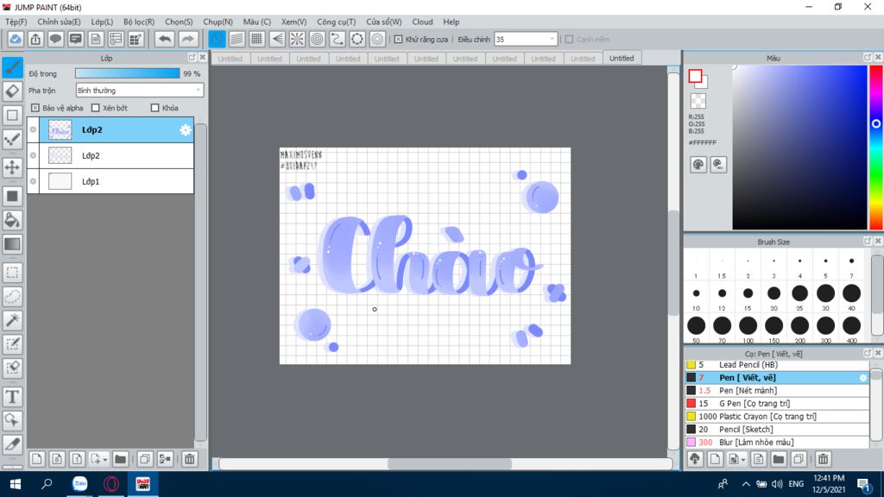Click the export/share icon in toolbar
Screen dimensions: 884x497
pos(35,39)
